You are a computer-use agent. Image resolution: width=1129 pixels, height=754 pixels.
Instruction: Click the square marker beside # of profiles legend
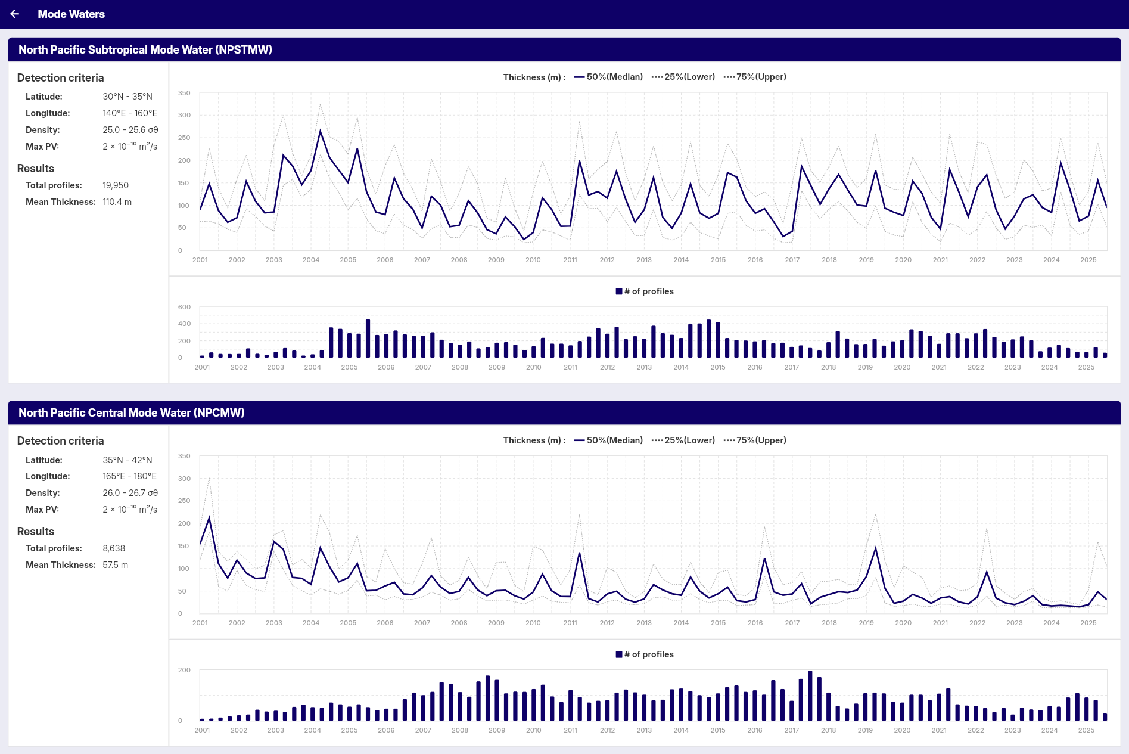(x=618, y=291)
